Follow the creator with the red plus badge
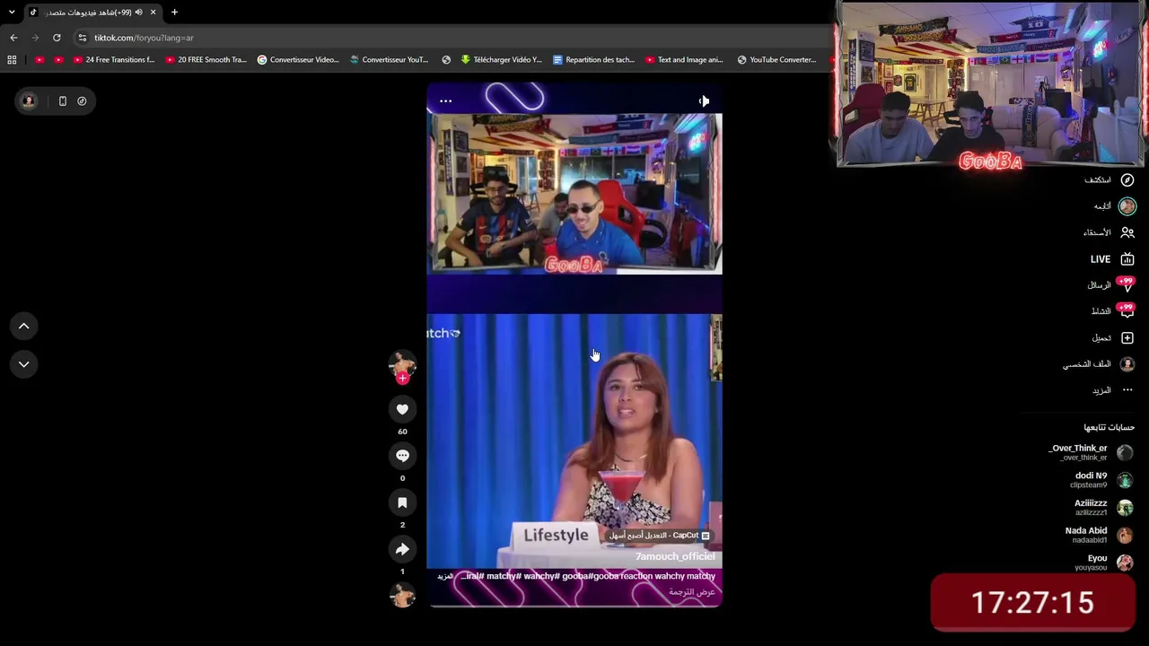This screenshot has height=646, width=1149. [402, 379]
